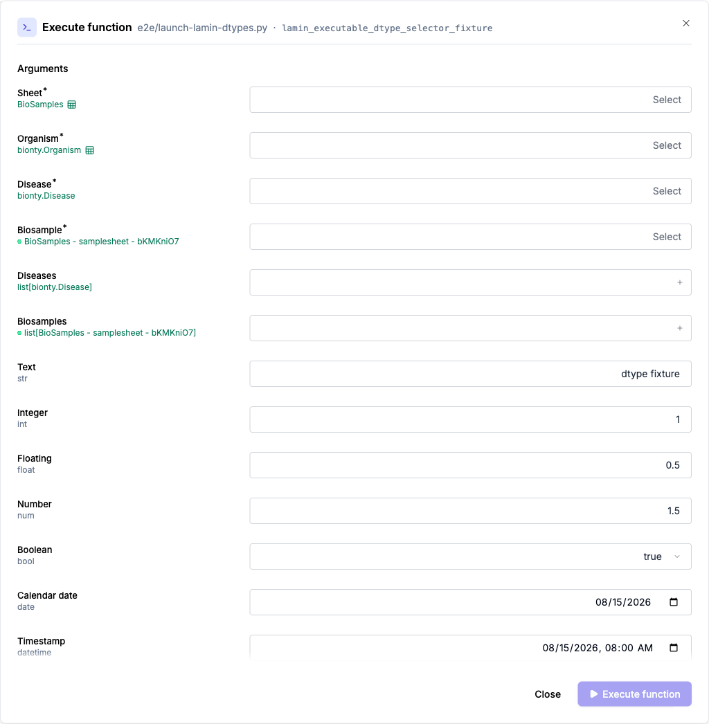Follow the bionty.Disease type link
The height and width of the screenshot is (724, 709).
click(46, 196)
